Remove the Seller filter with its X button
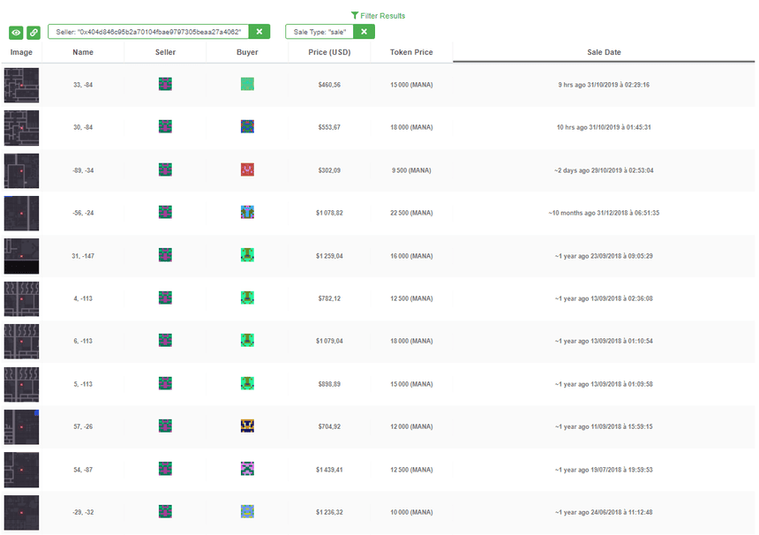 pyautogui.click(x=259, y=32)
